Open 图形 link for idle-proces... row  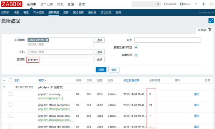coord(197,127)
